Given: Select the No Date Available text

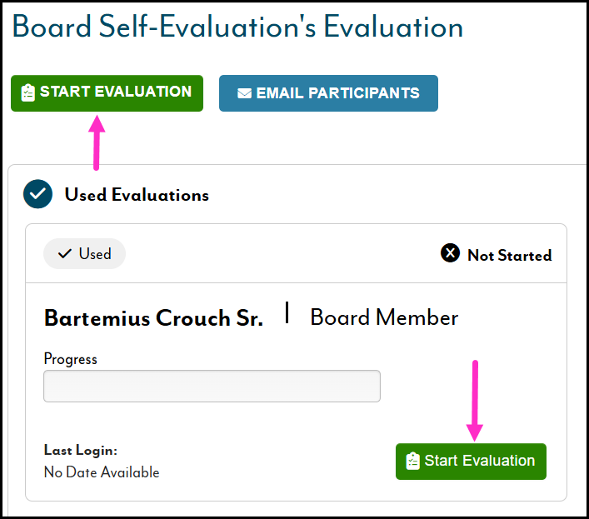Looking at the screenshot, I should (x=101, y=472).
